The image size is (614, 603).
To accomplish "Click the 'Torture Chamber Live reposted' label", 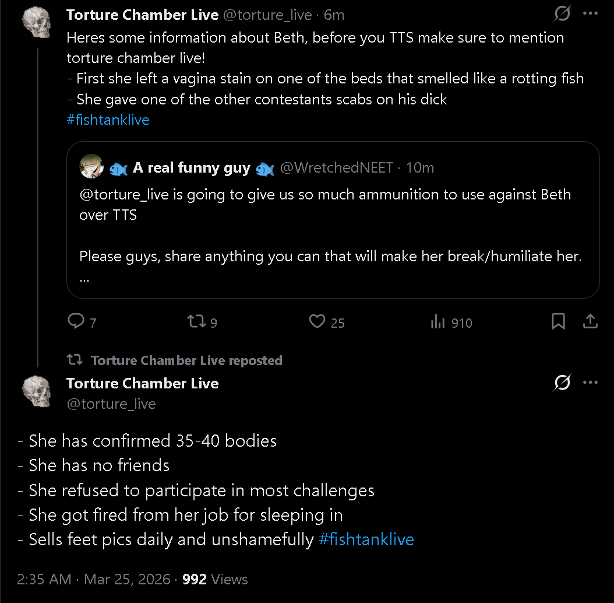I will point(186,360).
